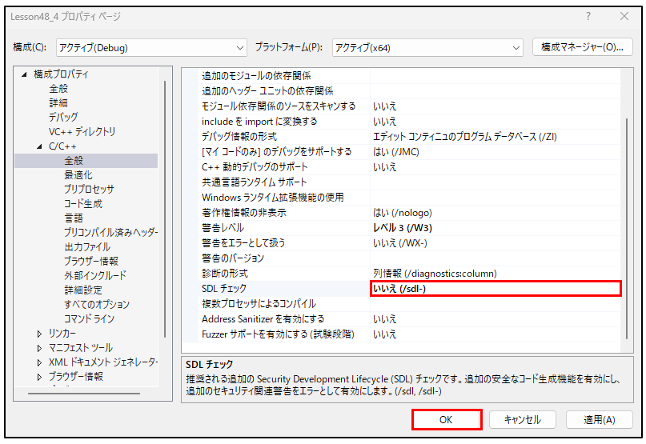Image resolution: width=646 pixels, height=444 pixels.
Task: Click the SDL チェック value field
Action: [496, 289]
